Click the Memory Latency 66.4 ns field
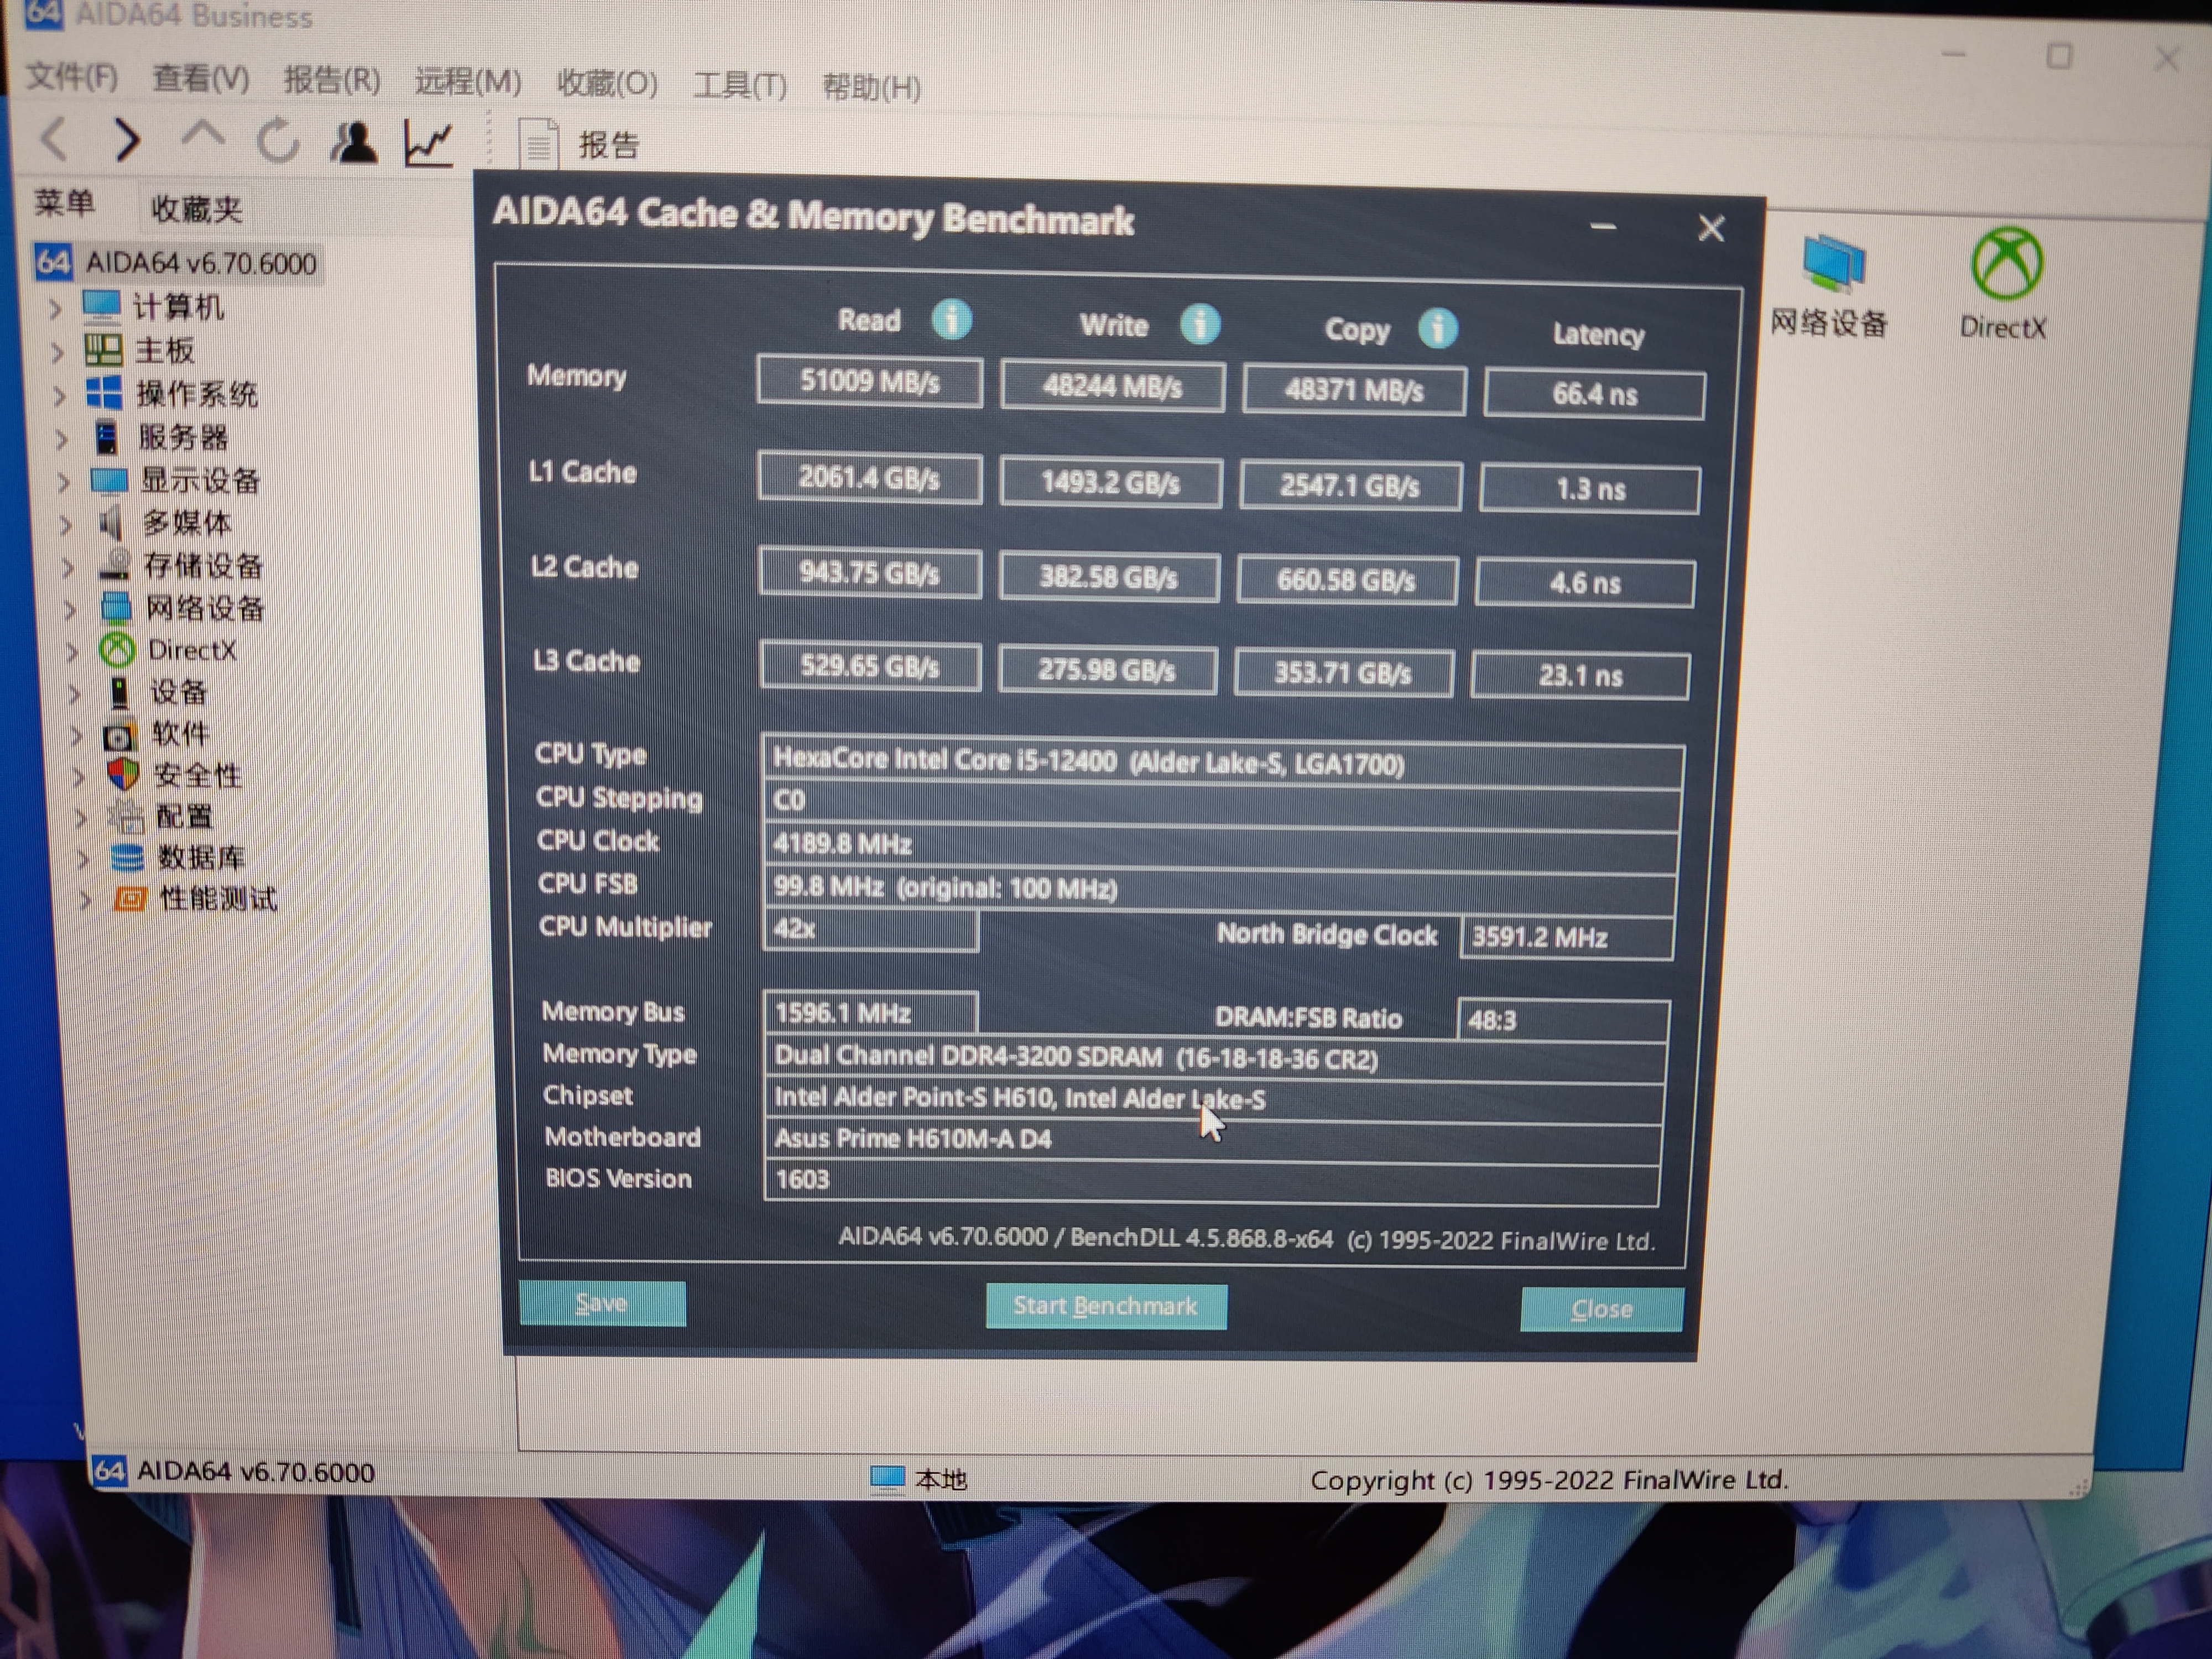Image resolution: width=2212 pixels, height=1659 pixels. (1594, 394)
